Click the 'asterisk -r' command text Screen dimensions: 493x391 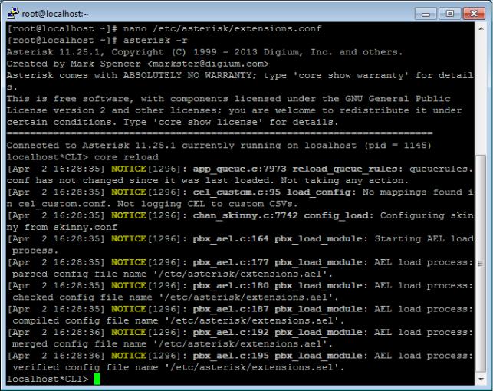(x=156, y=40)
